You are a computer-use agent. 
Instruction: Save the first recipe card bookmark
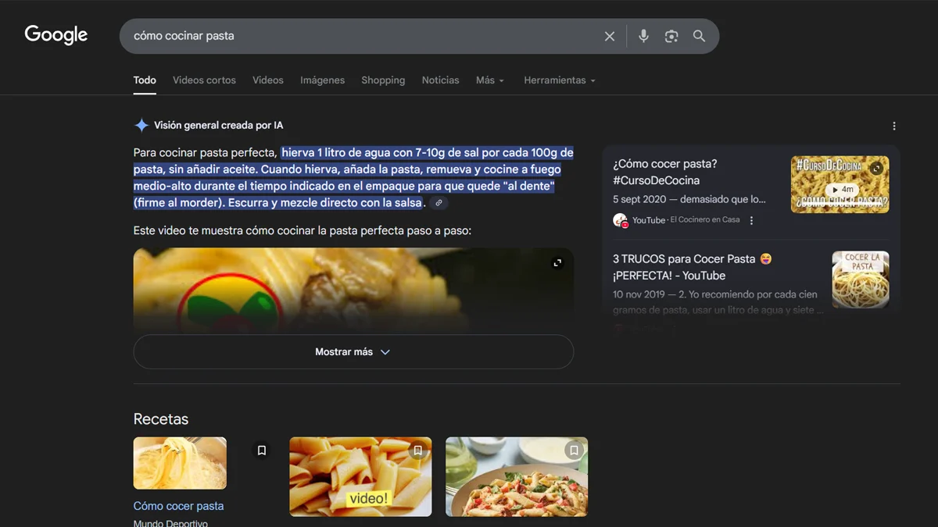pos(262,450)
